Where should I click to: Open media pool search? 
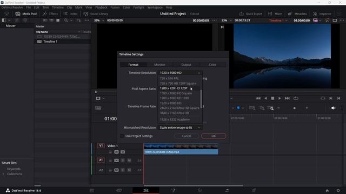click(66, 20)
